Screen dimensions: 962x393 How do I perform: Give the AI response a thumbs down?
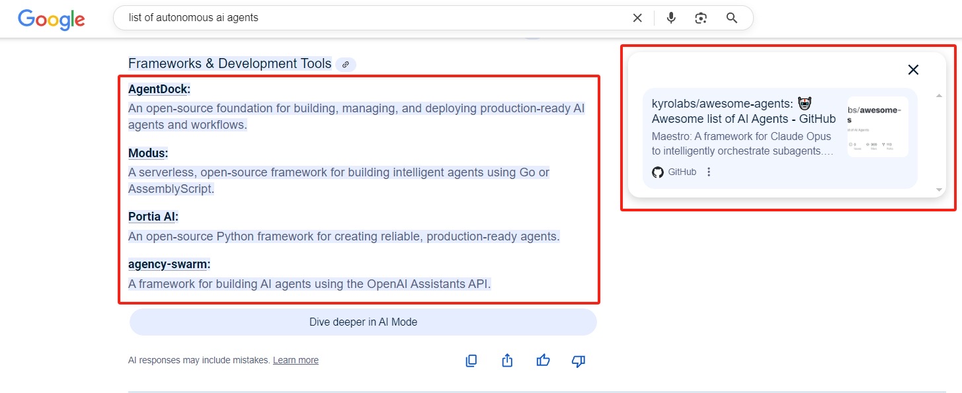(x=579, y=361)
